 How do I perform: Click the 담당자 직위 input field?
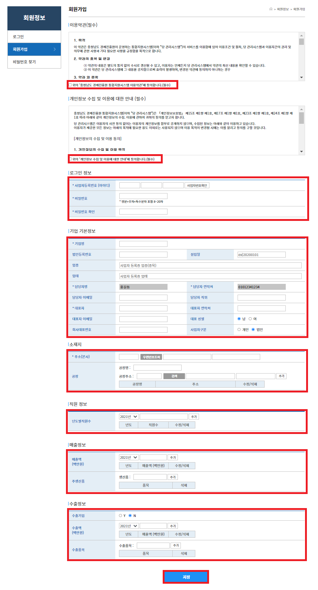(x=262, y=298)
